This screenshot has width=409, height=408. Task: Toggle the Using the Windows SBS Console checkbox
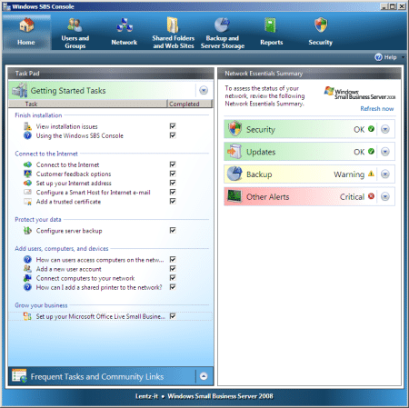[173, 135]
